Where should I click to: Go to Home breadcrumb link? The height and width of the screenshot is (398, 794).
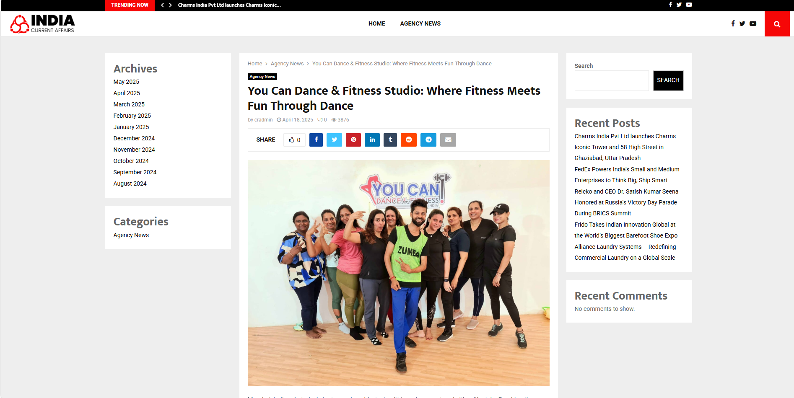pyautogui.click(x=255, y=64)
